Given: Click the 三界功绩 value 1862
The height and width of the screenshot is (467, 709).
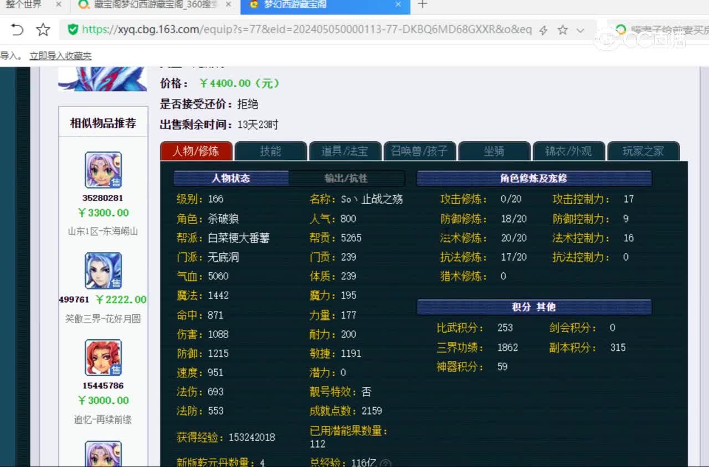Looking at the screenshot, I should click(508, 347).
